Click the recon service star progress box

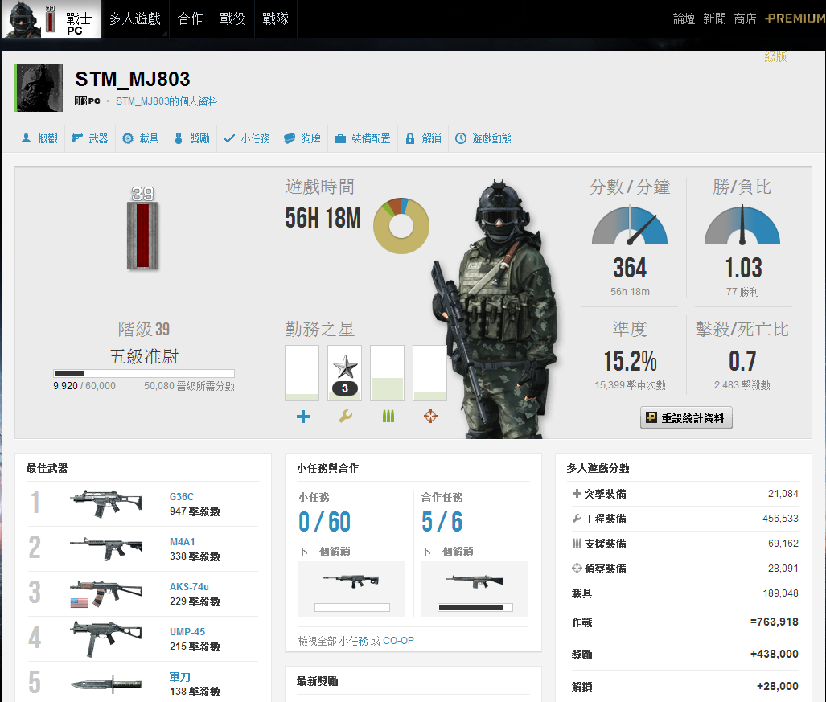click(x=429, y=373)
